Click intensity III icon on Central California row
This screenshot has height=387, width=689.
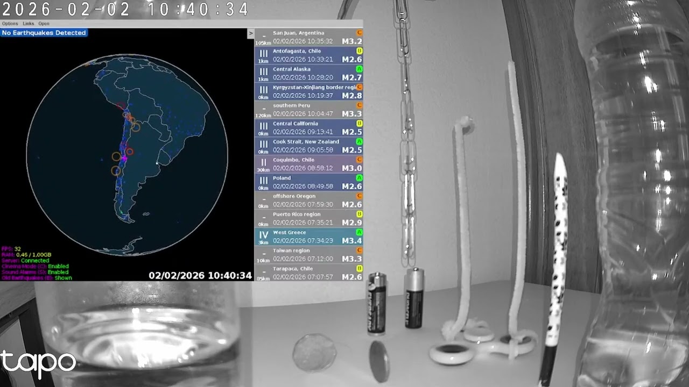[x=263, y=126]
